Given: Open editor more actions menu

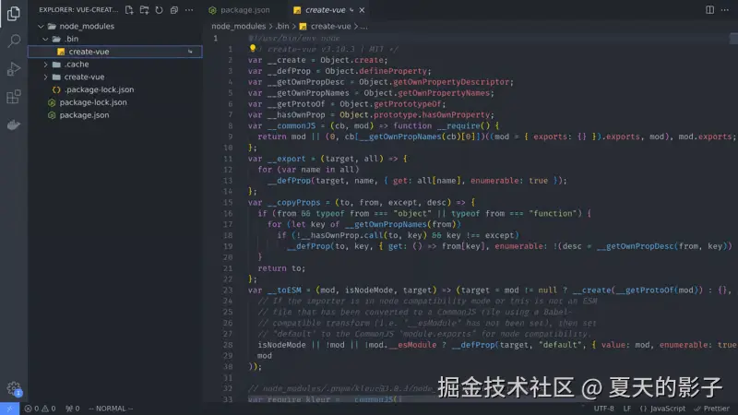Looking at the screenshot, I should coord(725,10).
